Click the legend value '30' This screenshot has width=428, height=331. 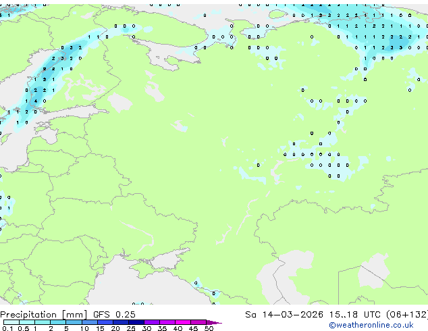(x=146, y=328)
